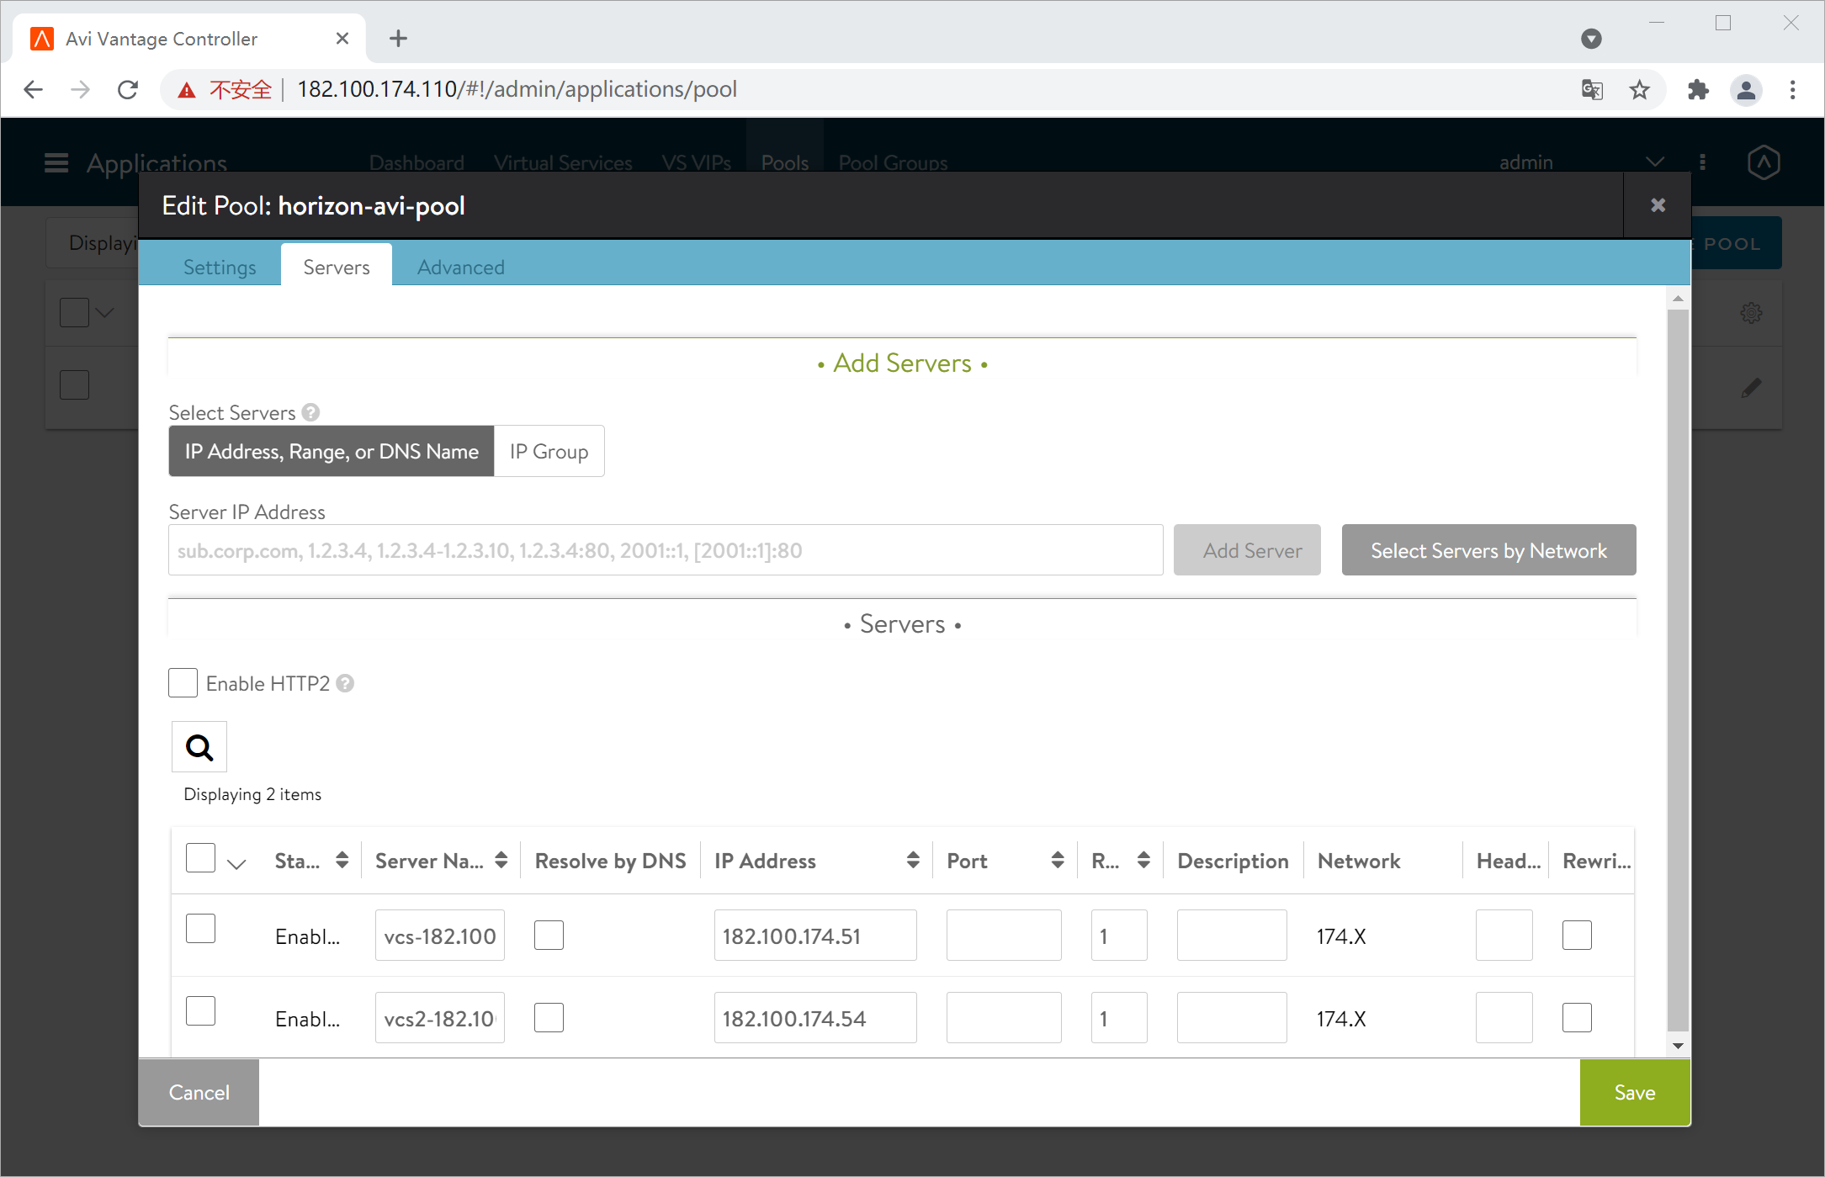
Task: Enable the HTTP2 checkbox
Action: click(x=183, y=683)
